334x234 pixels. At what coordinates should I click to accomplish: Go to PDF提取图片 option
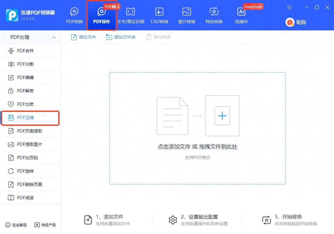point(29,144)
